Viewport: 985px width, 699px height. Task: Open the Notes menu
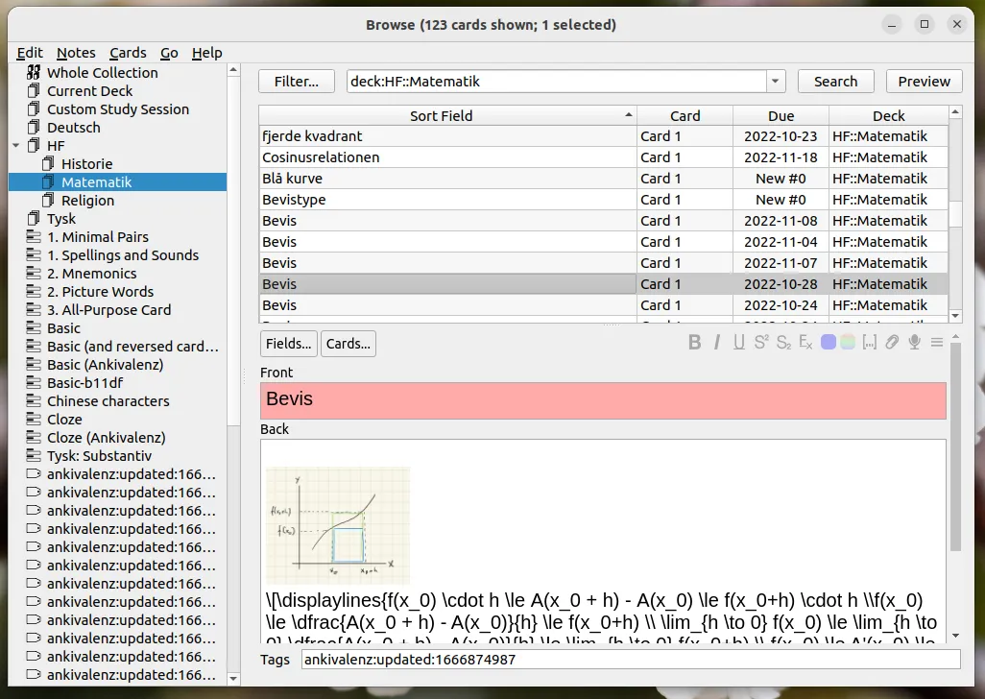point(76,53)
